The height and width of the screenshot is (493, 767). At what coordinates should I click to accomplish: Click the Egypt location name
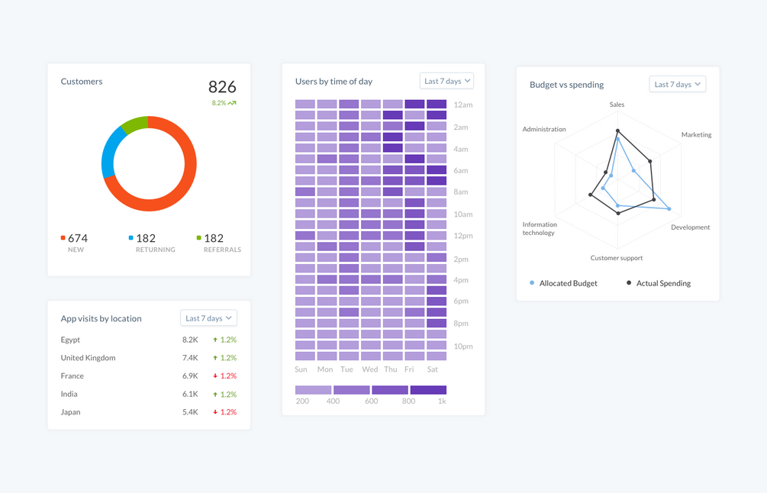tap(70, 340)
